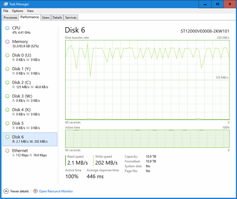Click the Formatted 10.9 TB value
This screenshot has height=199, width=237.
(x=151, y=161)
